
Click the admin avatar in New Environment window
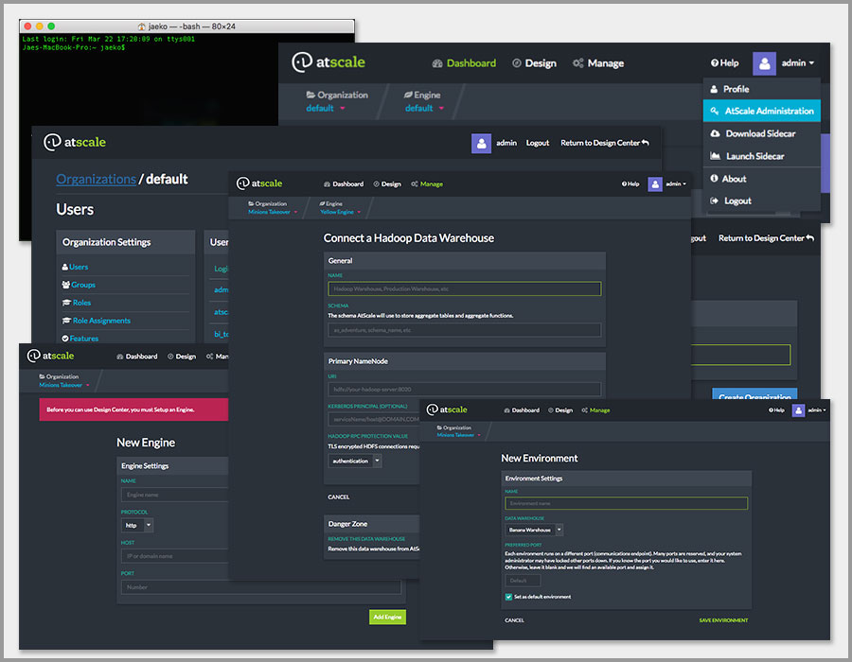(x=798, y=410)
